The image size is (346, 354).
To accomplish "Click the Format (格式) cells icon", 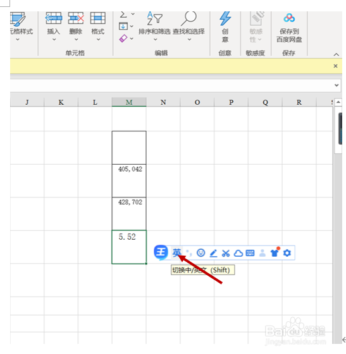I will click(x=98, y=18).
